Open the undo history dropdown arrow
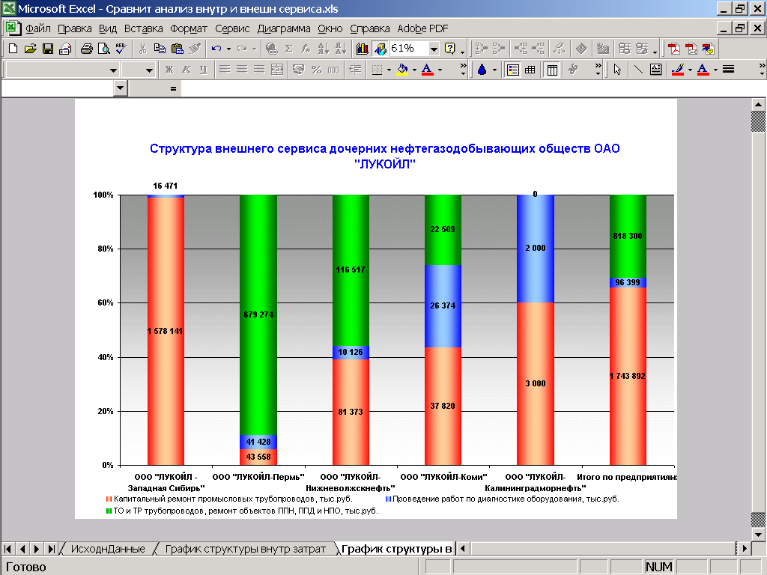767x575 pixels. (x=228, y=49)
